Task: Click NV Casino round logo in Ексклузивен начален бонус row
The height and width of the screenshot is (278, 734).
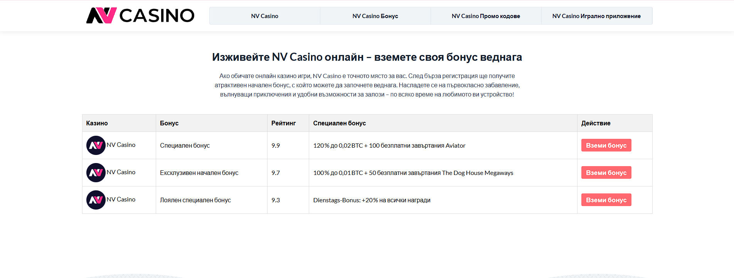Action: (96, 173)
